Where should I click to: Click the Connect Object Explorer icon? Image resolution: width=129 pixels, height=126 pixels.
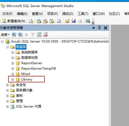tap(14, 35)
